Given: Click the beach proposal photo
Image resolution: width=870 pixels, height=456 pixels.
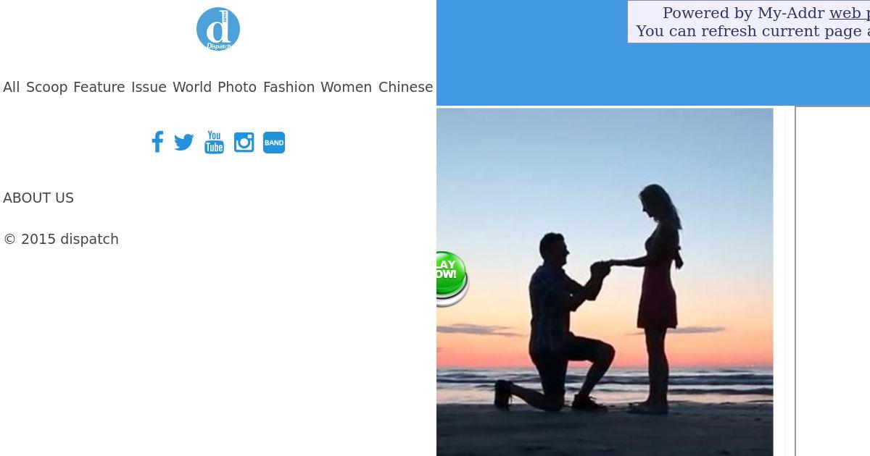Looking at the screenshot, I should pos(605,282).
